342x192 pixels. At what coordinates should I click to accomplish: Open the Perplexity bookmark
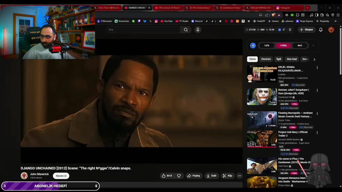click(323, 21)
